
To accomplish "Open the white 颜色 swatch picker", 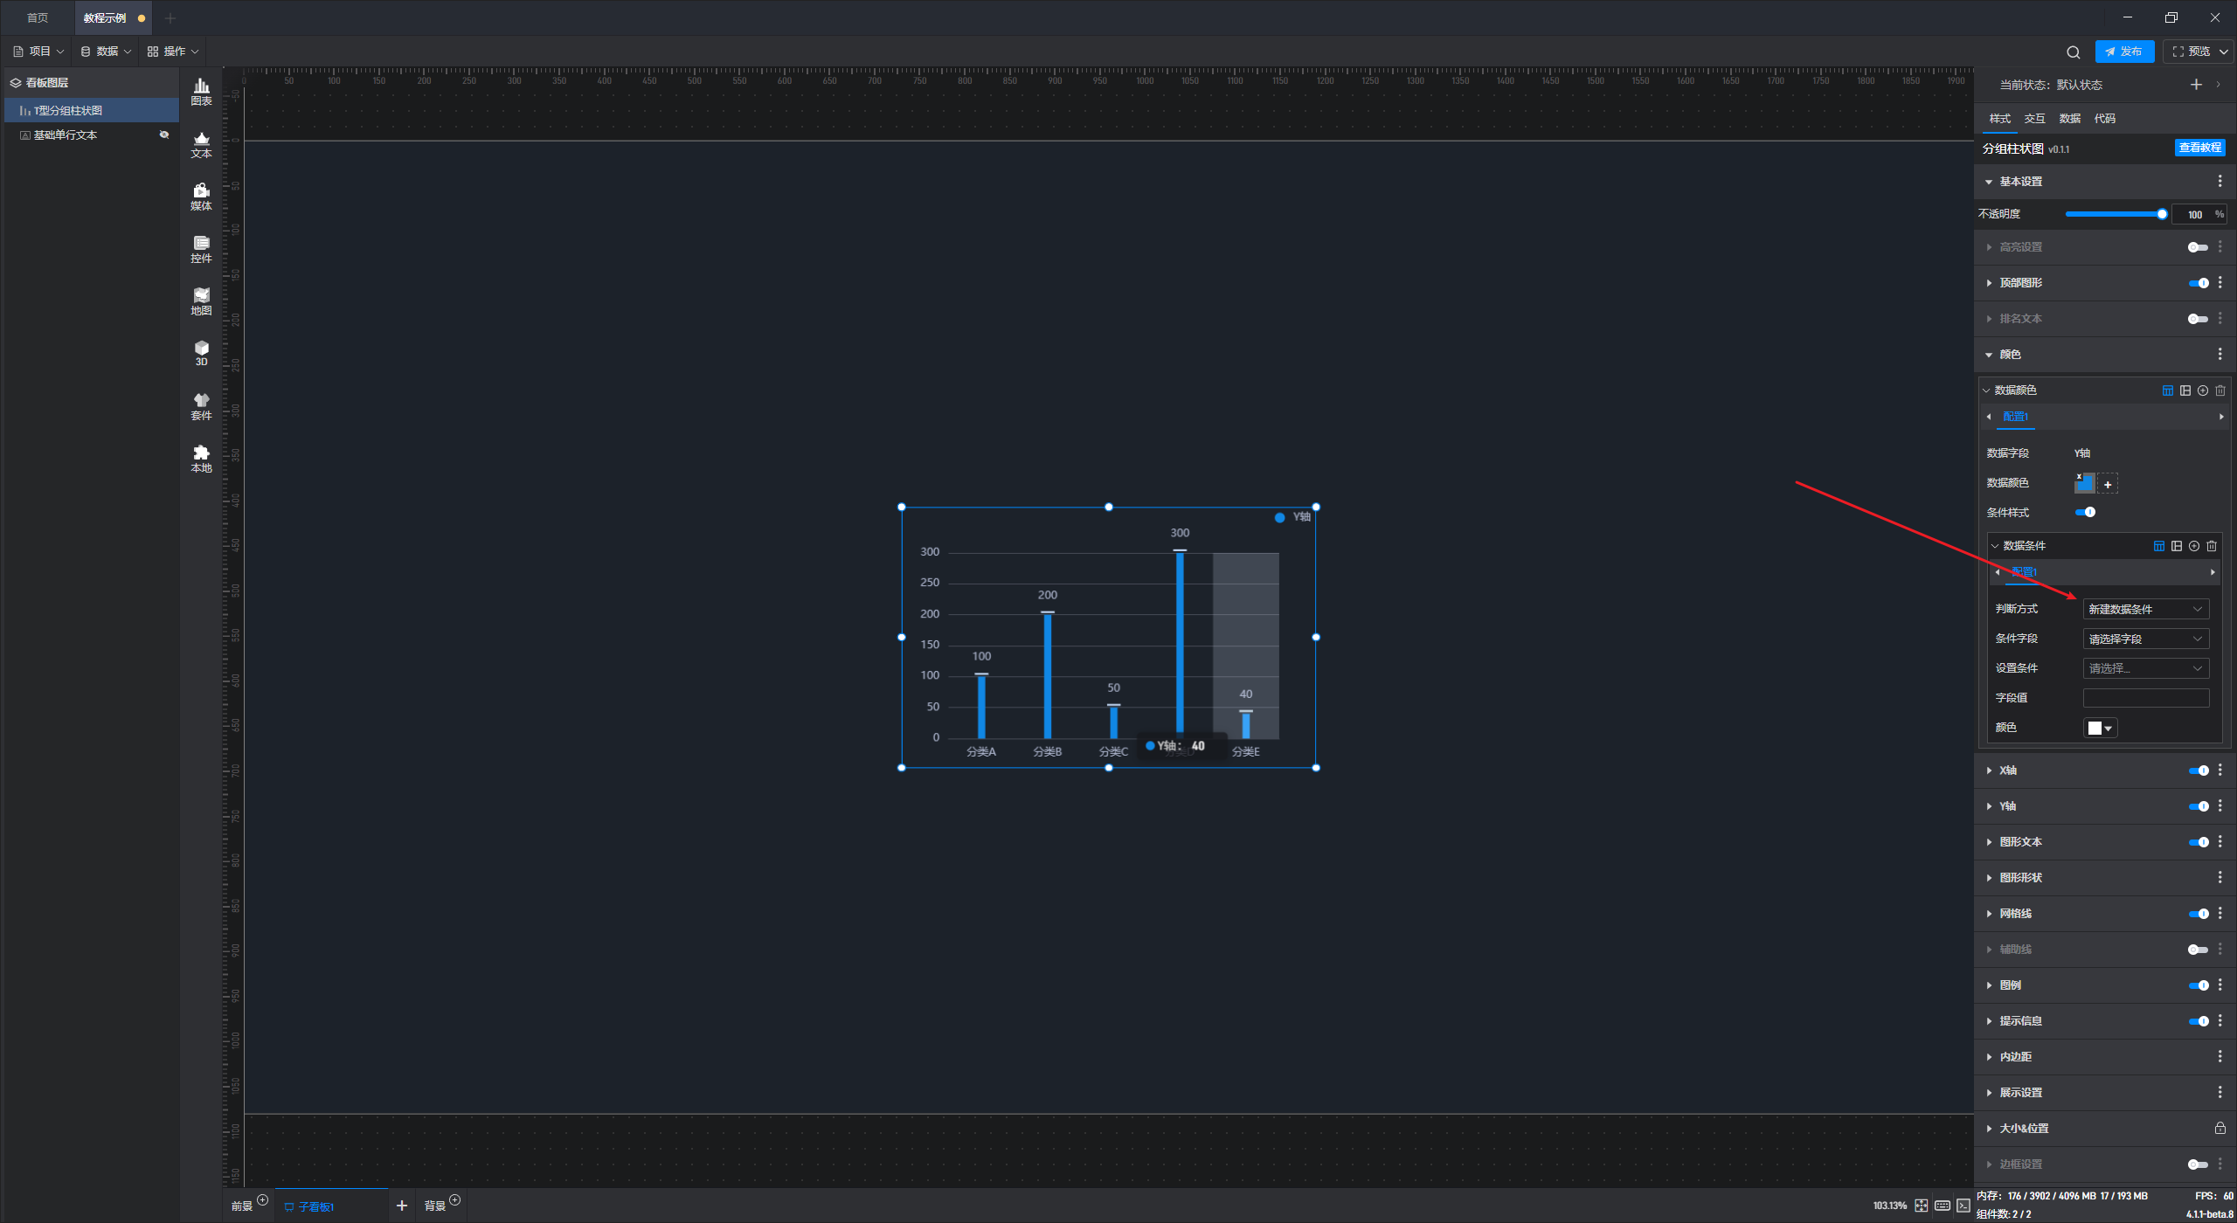I will click(x=2100, y=728).
